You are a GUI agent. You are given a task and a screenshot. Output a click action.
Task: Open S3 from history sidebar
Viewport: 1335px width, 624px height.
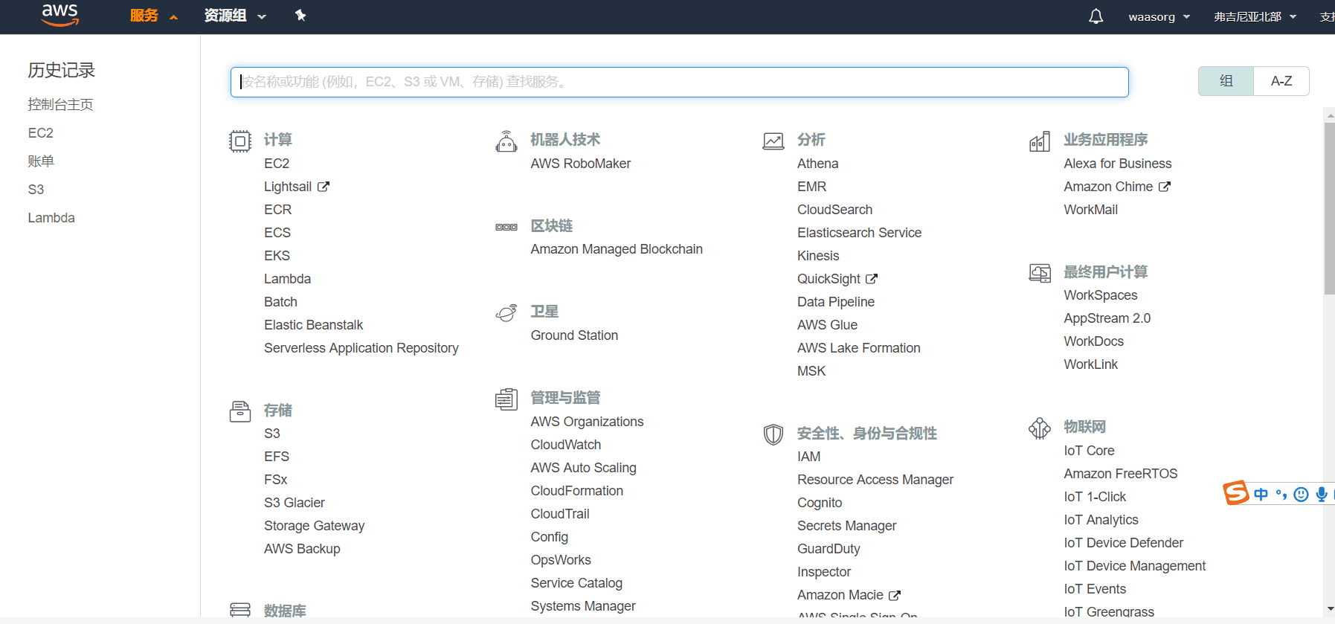tap(36, 190)
